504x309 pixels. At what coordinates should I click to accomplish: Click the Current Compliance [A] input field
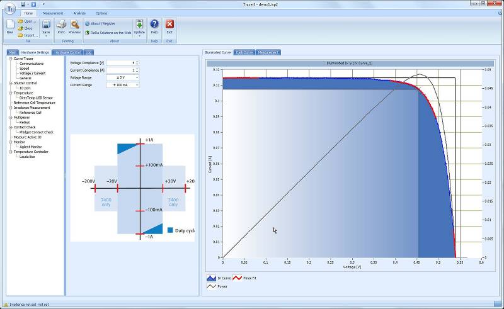coord(121,70)
